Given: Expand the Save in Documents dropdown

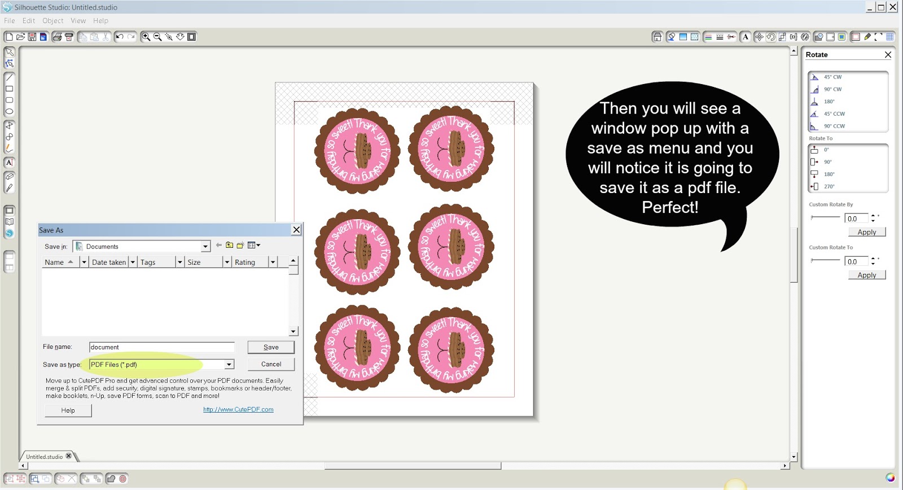Looking at the screenshot, I should 205,247.
